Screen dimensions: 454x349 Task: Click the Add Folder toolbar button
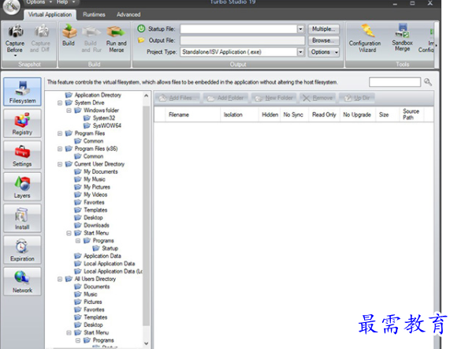pyautogui.click(x=226, y=98)
